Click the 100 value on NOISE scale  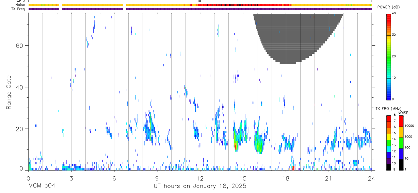click(x=408, y=148)
